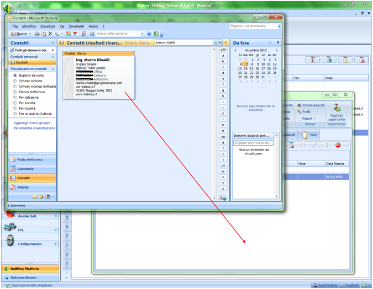Click delete-document button in HallWay Rubrica toolbar

coord(361,60)
